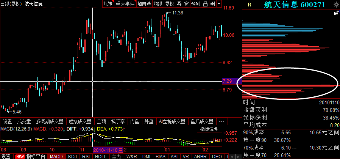Image resolution: width=340 pixels, height=159 pixels.
Task: Select the BOLL indicator tab
Action: coord(100,156)
